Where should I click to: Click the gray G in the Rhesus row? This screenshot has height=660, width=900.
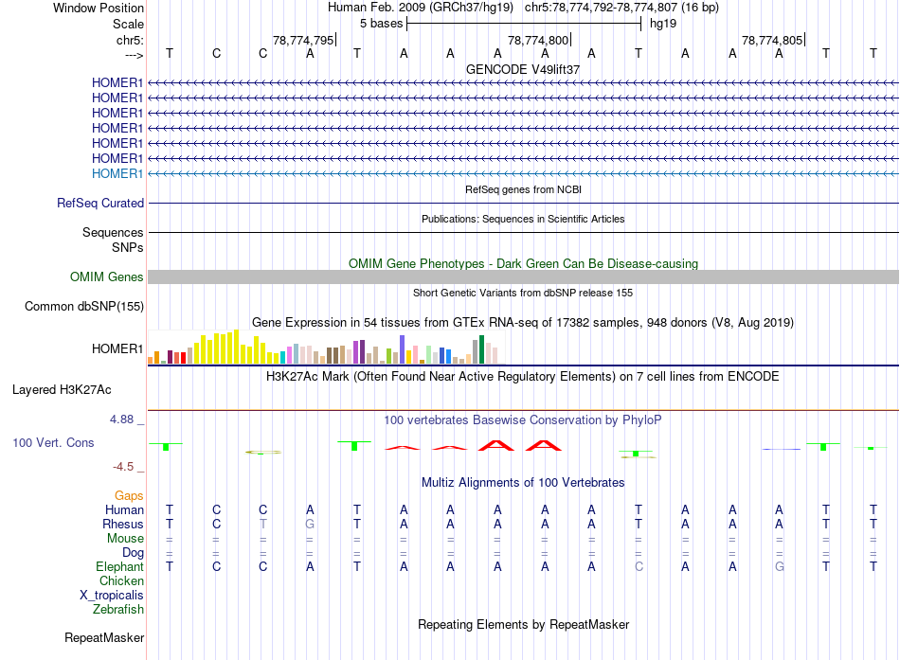(310, 524)
